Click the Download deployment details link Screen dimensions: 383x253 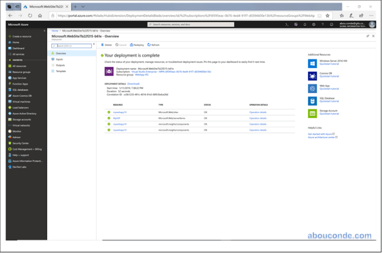point(134,84)
